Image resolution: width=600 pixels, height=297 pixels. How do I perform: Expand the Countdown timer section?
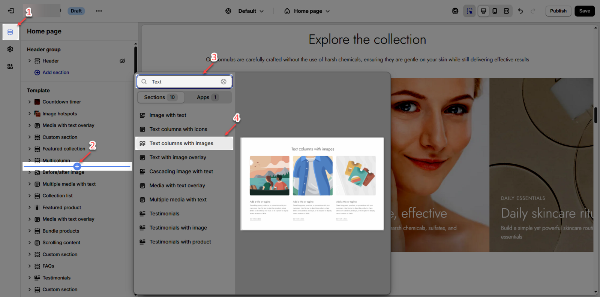30,102
